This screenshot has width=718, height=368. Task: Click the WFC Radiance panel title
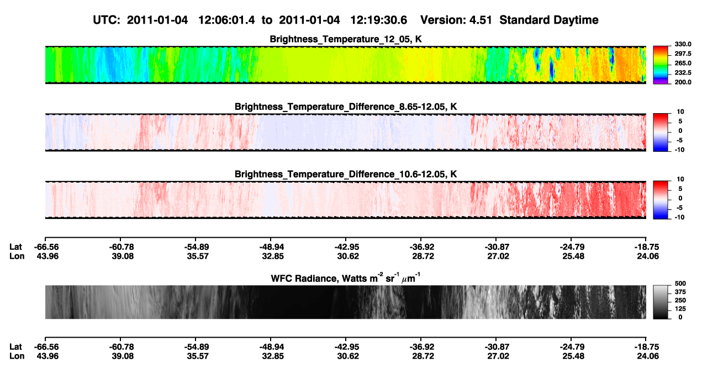tap(346, 278)
